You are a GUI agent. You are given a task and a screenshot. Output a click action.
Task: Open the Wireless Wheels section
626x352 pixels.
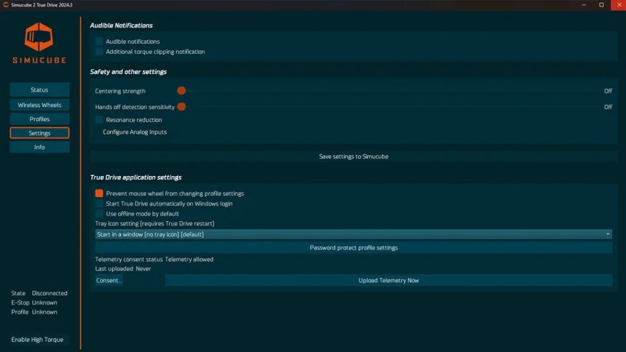click(x=39, y=105)
